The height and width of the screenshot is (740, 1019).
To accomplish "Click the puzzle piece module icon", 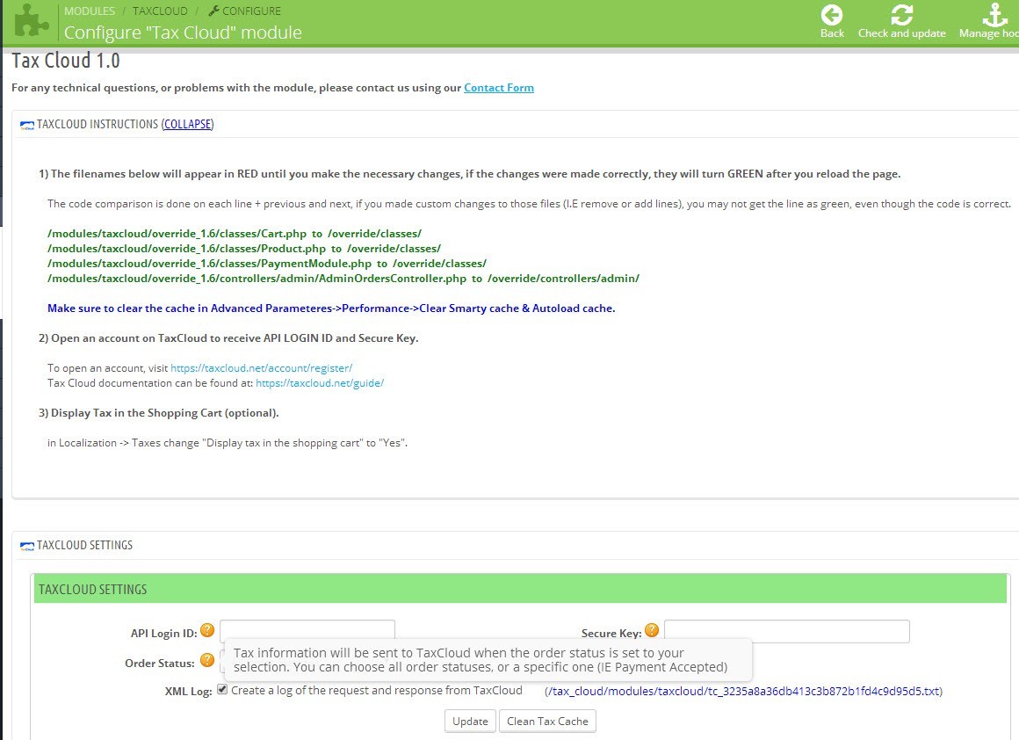I will pos(32,20).
